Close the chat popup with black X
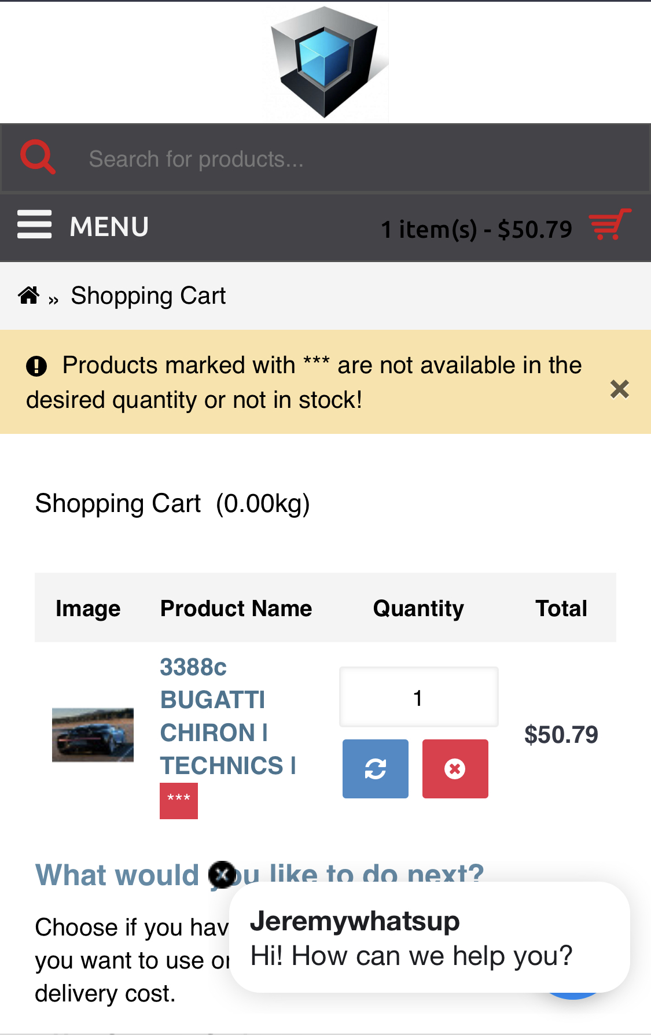Screen dimensions: 651x1035 (222, 875)
